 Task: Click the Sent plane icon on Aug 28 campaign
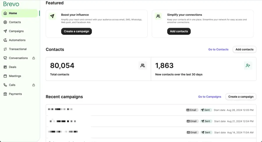pyautogui.click(x=202, y=110)
